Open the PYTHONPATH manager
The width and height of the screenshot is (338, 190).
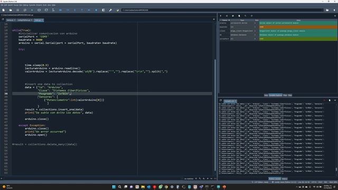click(x=117, y=10)
